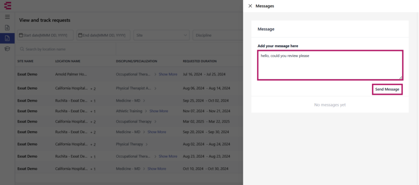
Task: Expand chevron next to Physical Therapist A...
Action: pyautogui.click(x=156, y=88)
